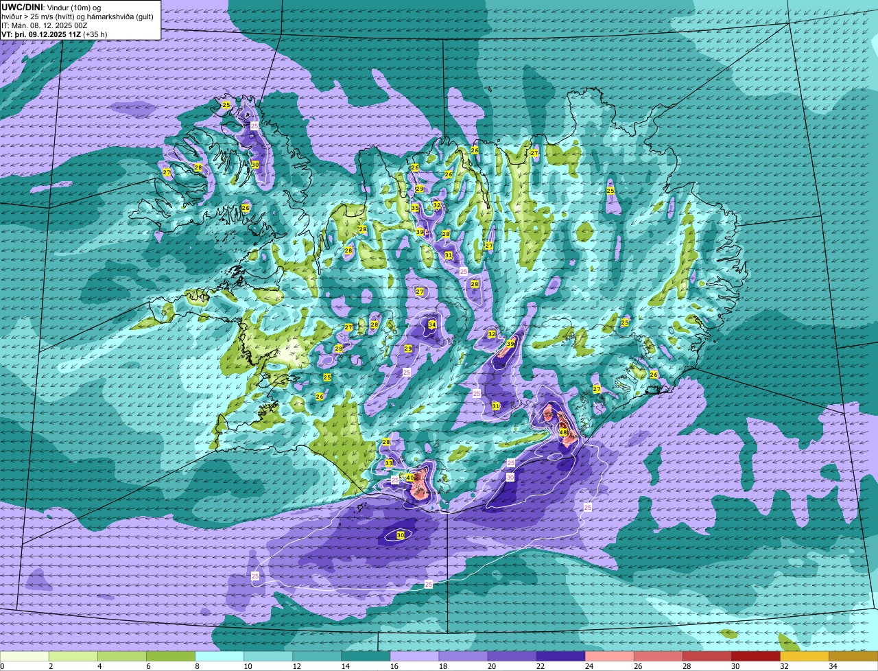The height and width of the screenshot is (671, 878).
Task: Click the color bar tick label 2
Action: coord(50,666)
